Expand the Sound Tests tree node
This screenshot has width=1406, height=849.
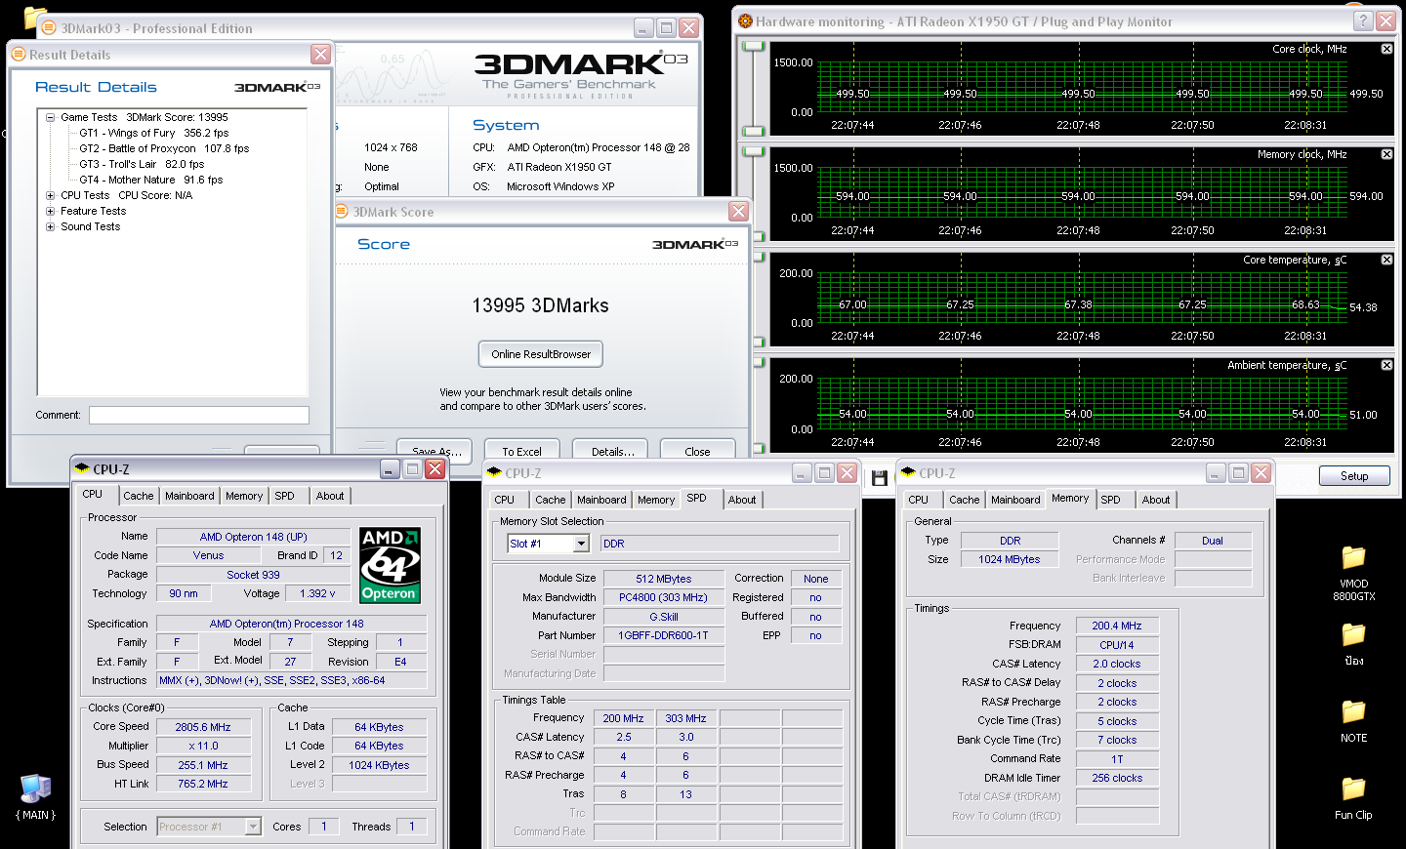50,226
